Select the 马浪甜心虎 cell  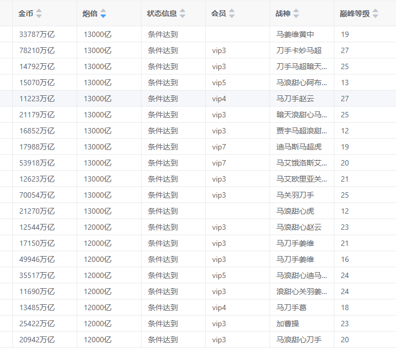point(295,211)
